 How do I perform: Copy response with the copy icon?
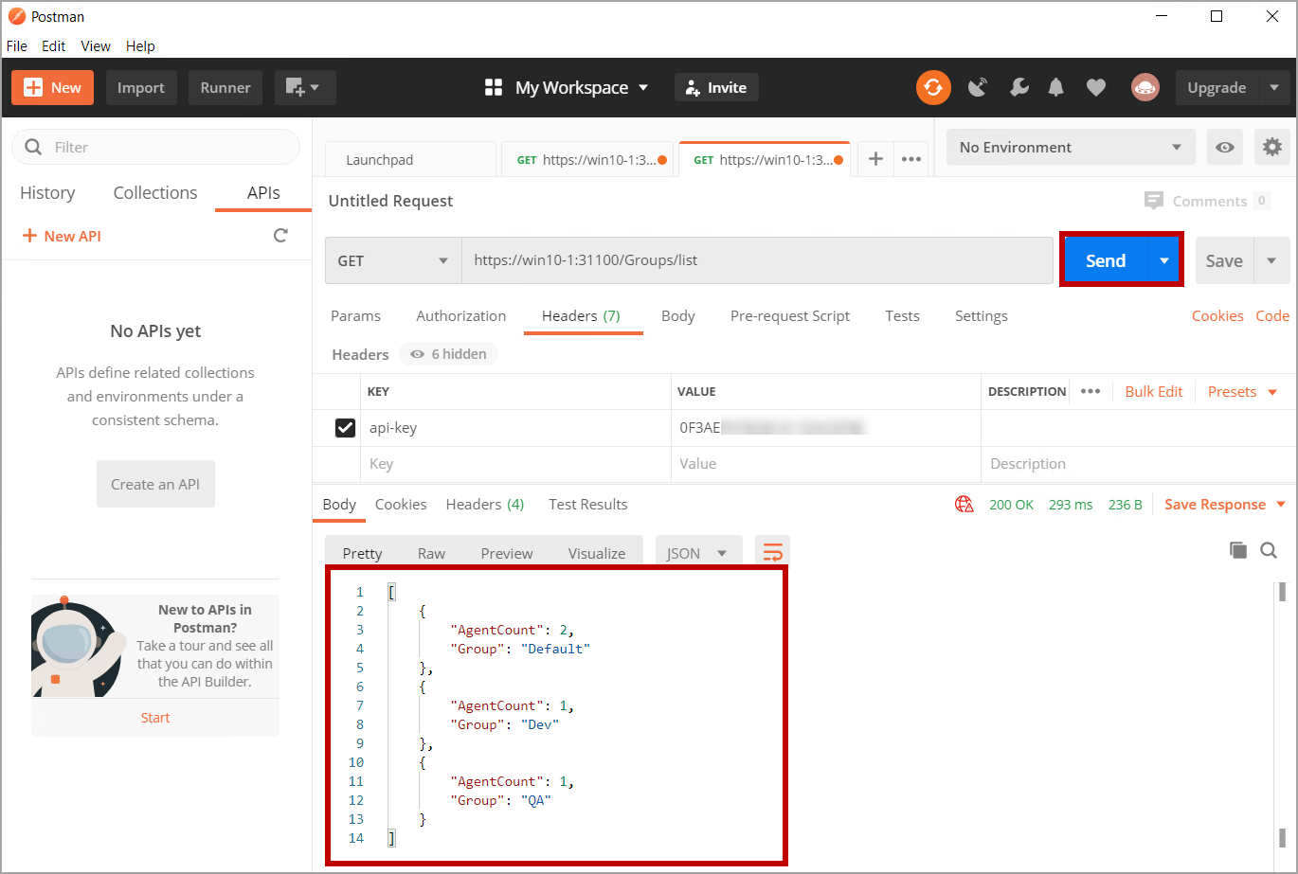(1237, 550)
